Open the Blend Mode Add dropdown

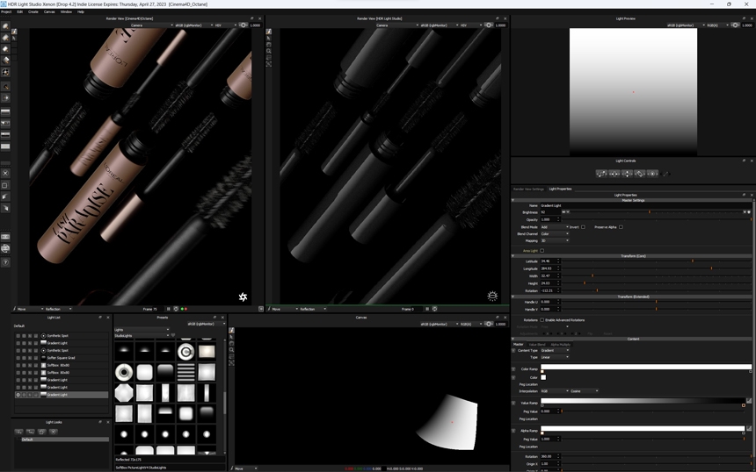point(555,226)
